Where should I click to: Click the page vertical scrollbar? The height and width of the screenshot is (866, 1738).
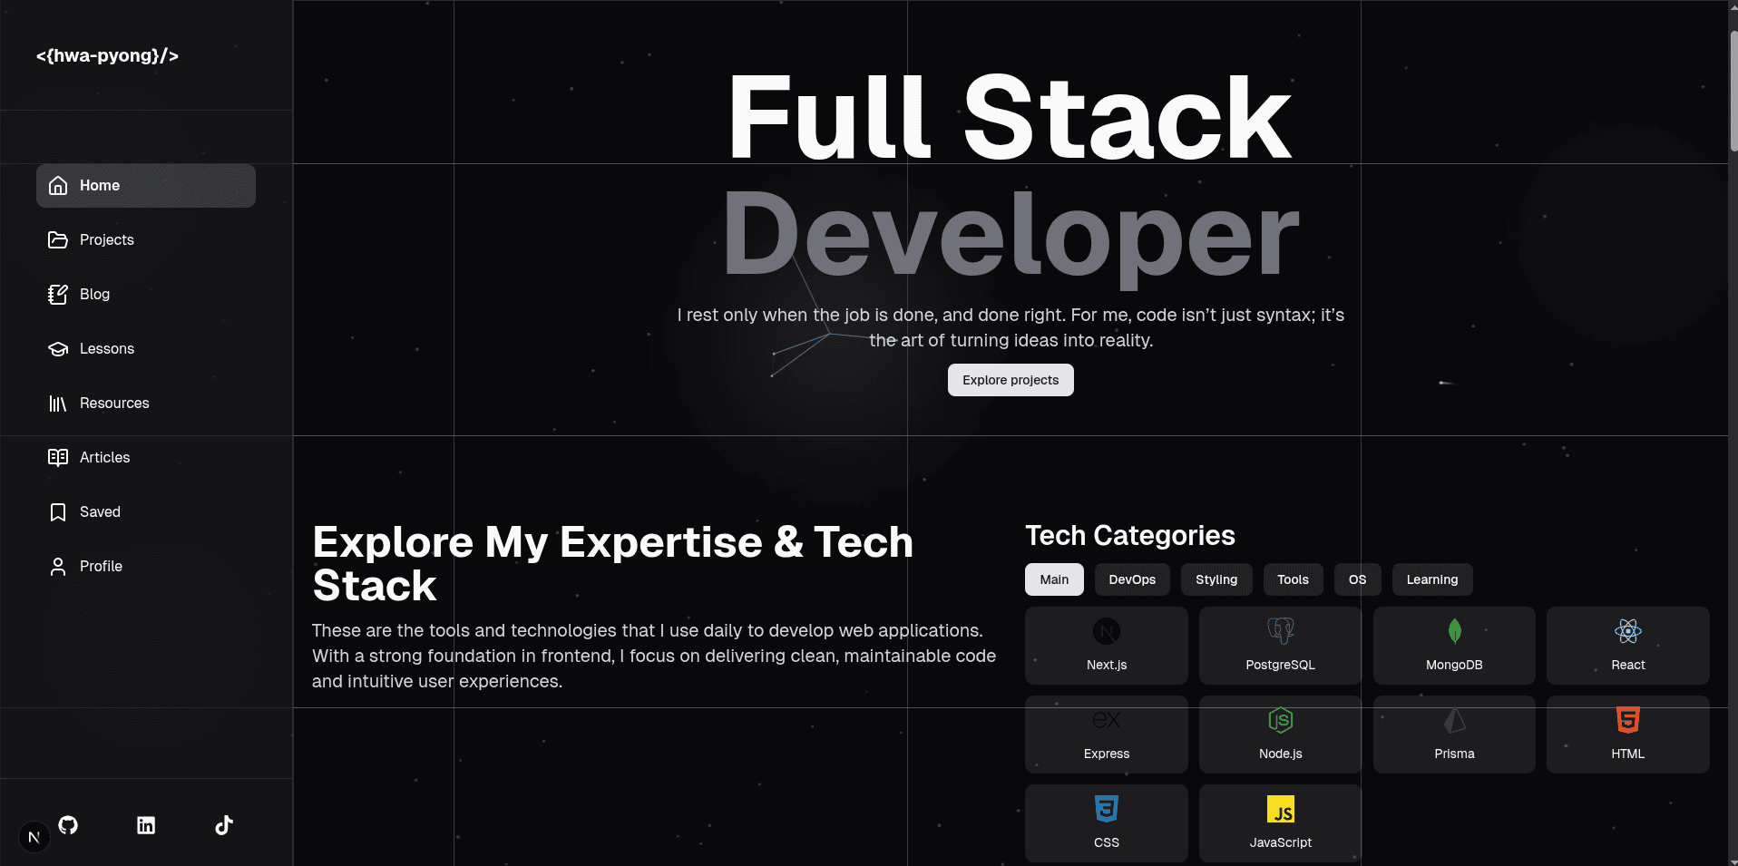1733,91
